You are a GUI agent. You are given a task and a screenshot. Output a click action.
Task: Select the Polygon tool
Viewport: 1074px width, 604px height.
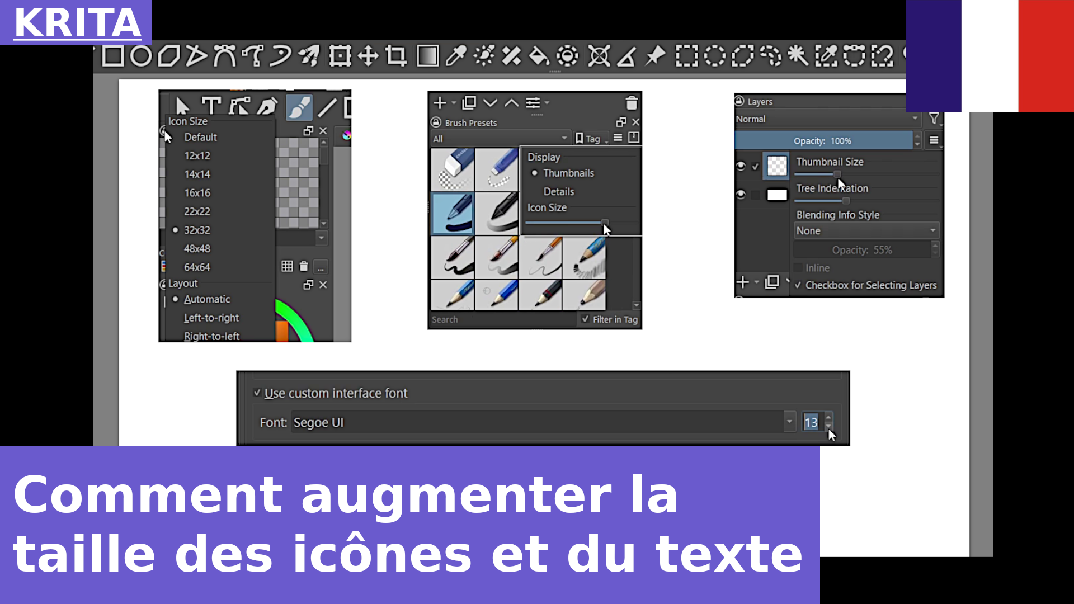[168, 56]
